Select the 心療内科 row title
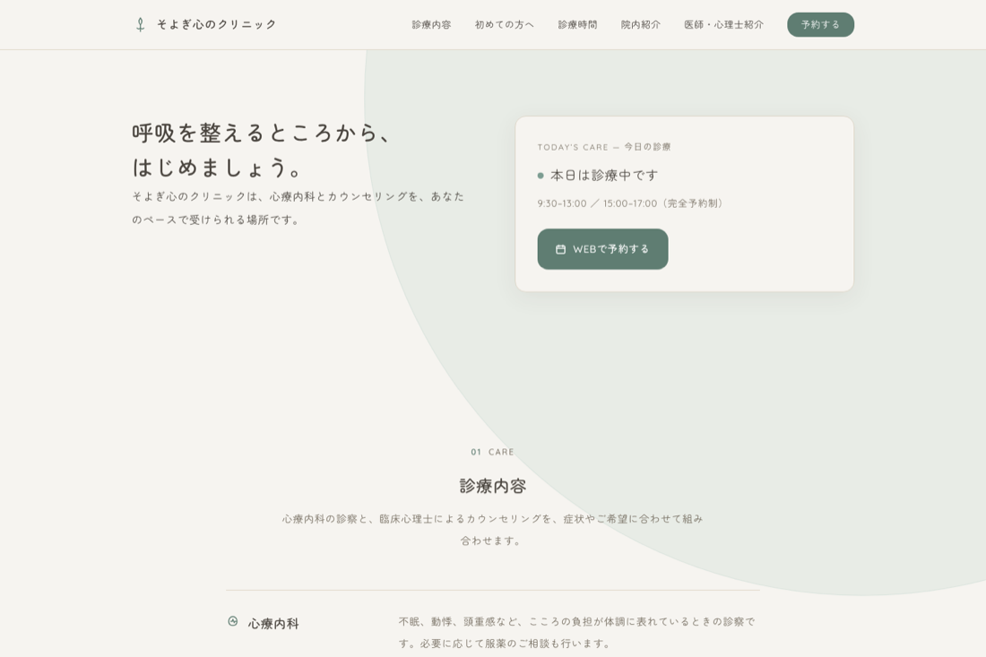Screen dimensions: 986x657 [x=273, y=624]
